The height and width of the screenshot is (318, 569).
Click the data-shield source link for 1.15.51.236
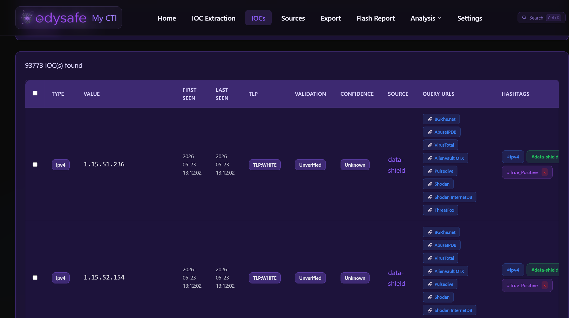[396, 165]
